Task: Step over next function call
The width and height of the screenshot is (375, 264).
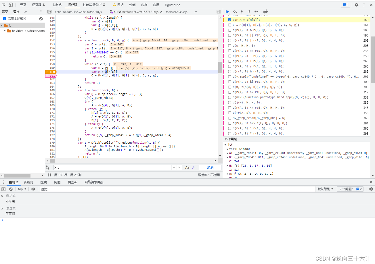Action: point(235,12)
